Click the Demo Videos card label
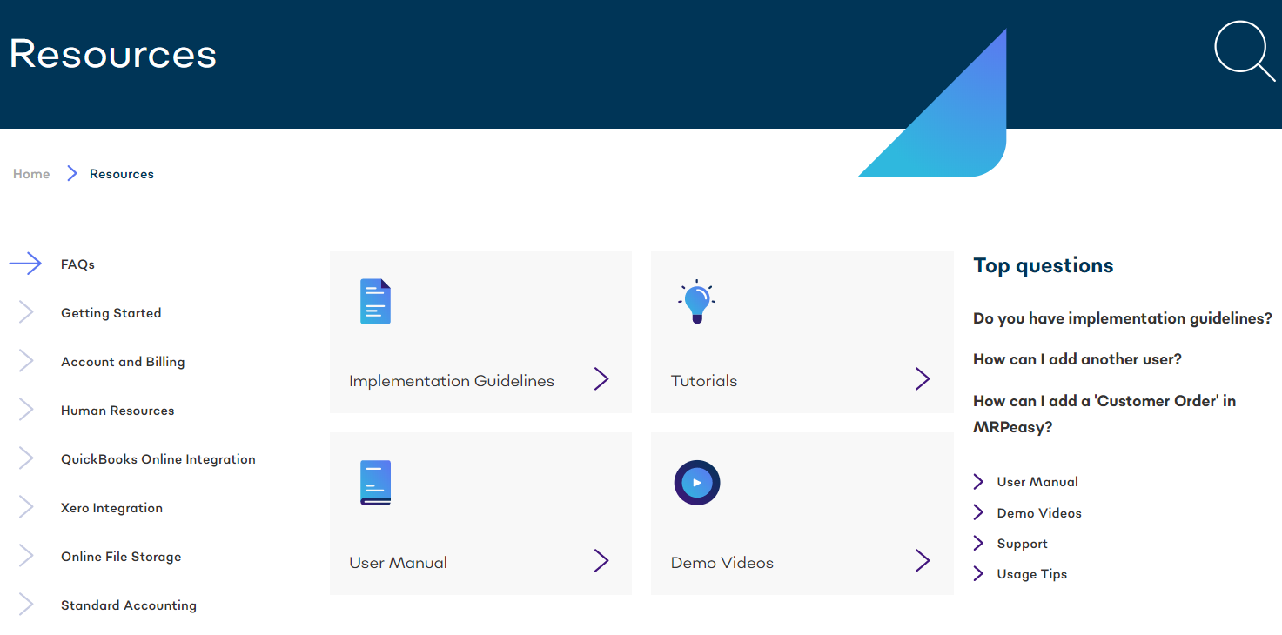The height and width of the screenshot is (635, 1282). (x=722, y=563)
